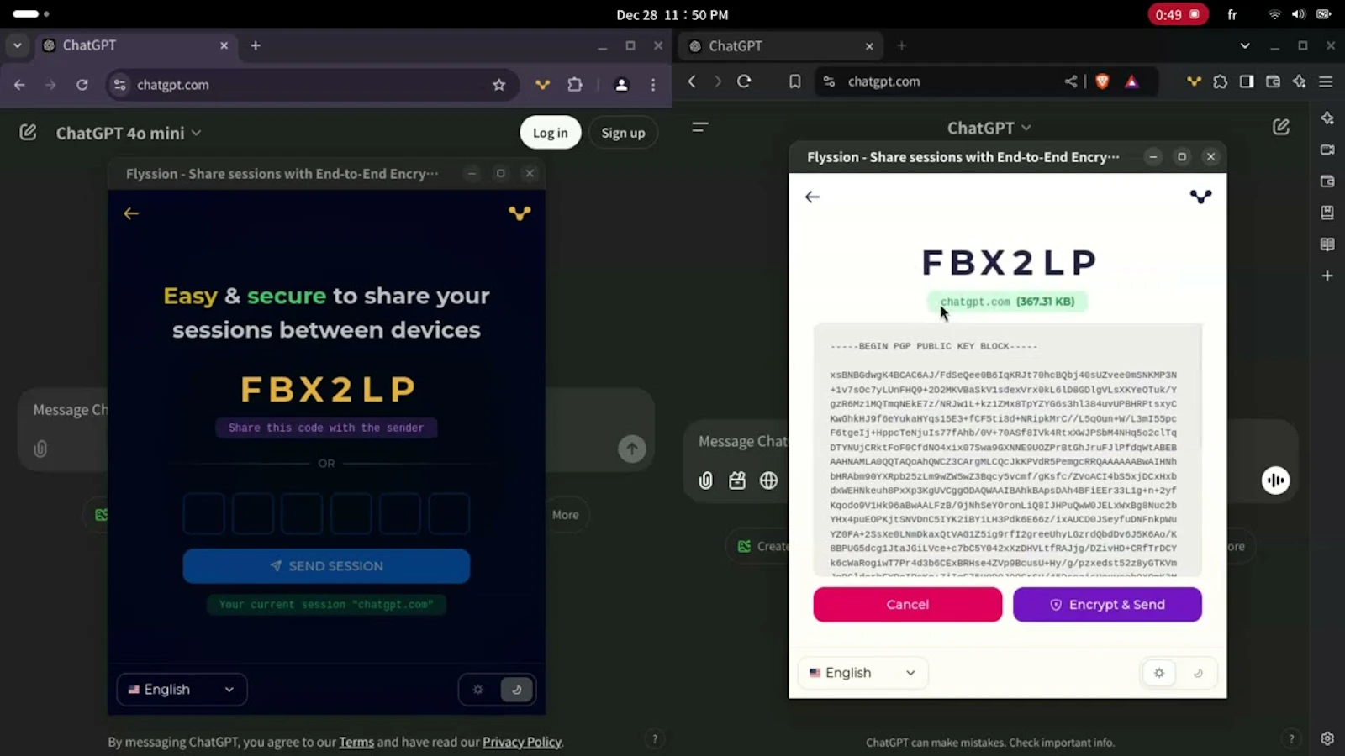The width and height of the screenshot is (1345, 756).
Task: Click the More suggestion chip in left ChatGPT
Action: point(566,515)
